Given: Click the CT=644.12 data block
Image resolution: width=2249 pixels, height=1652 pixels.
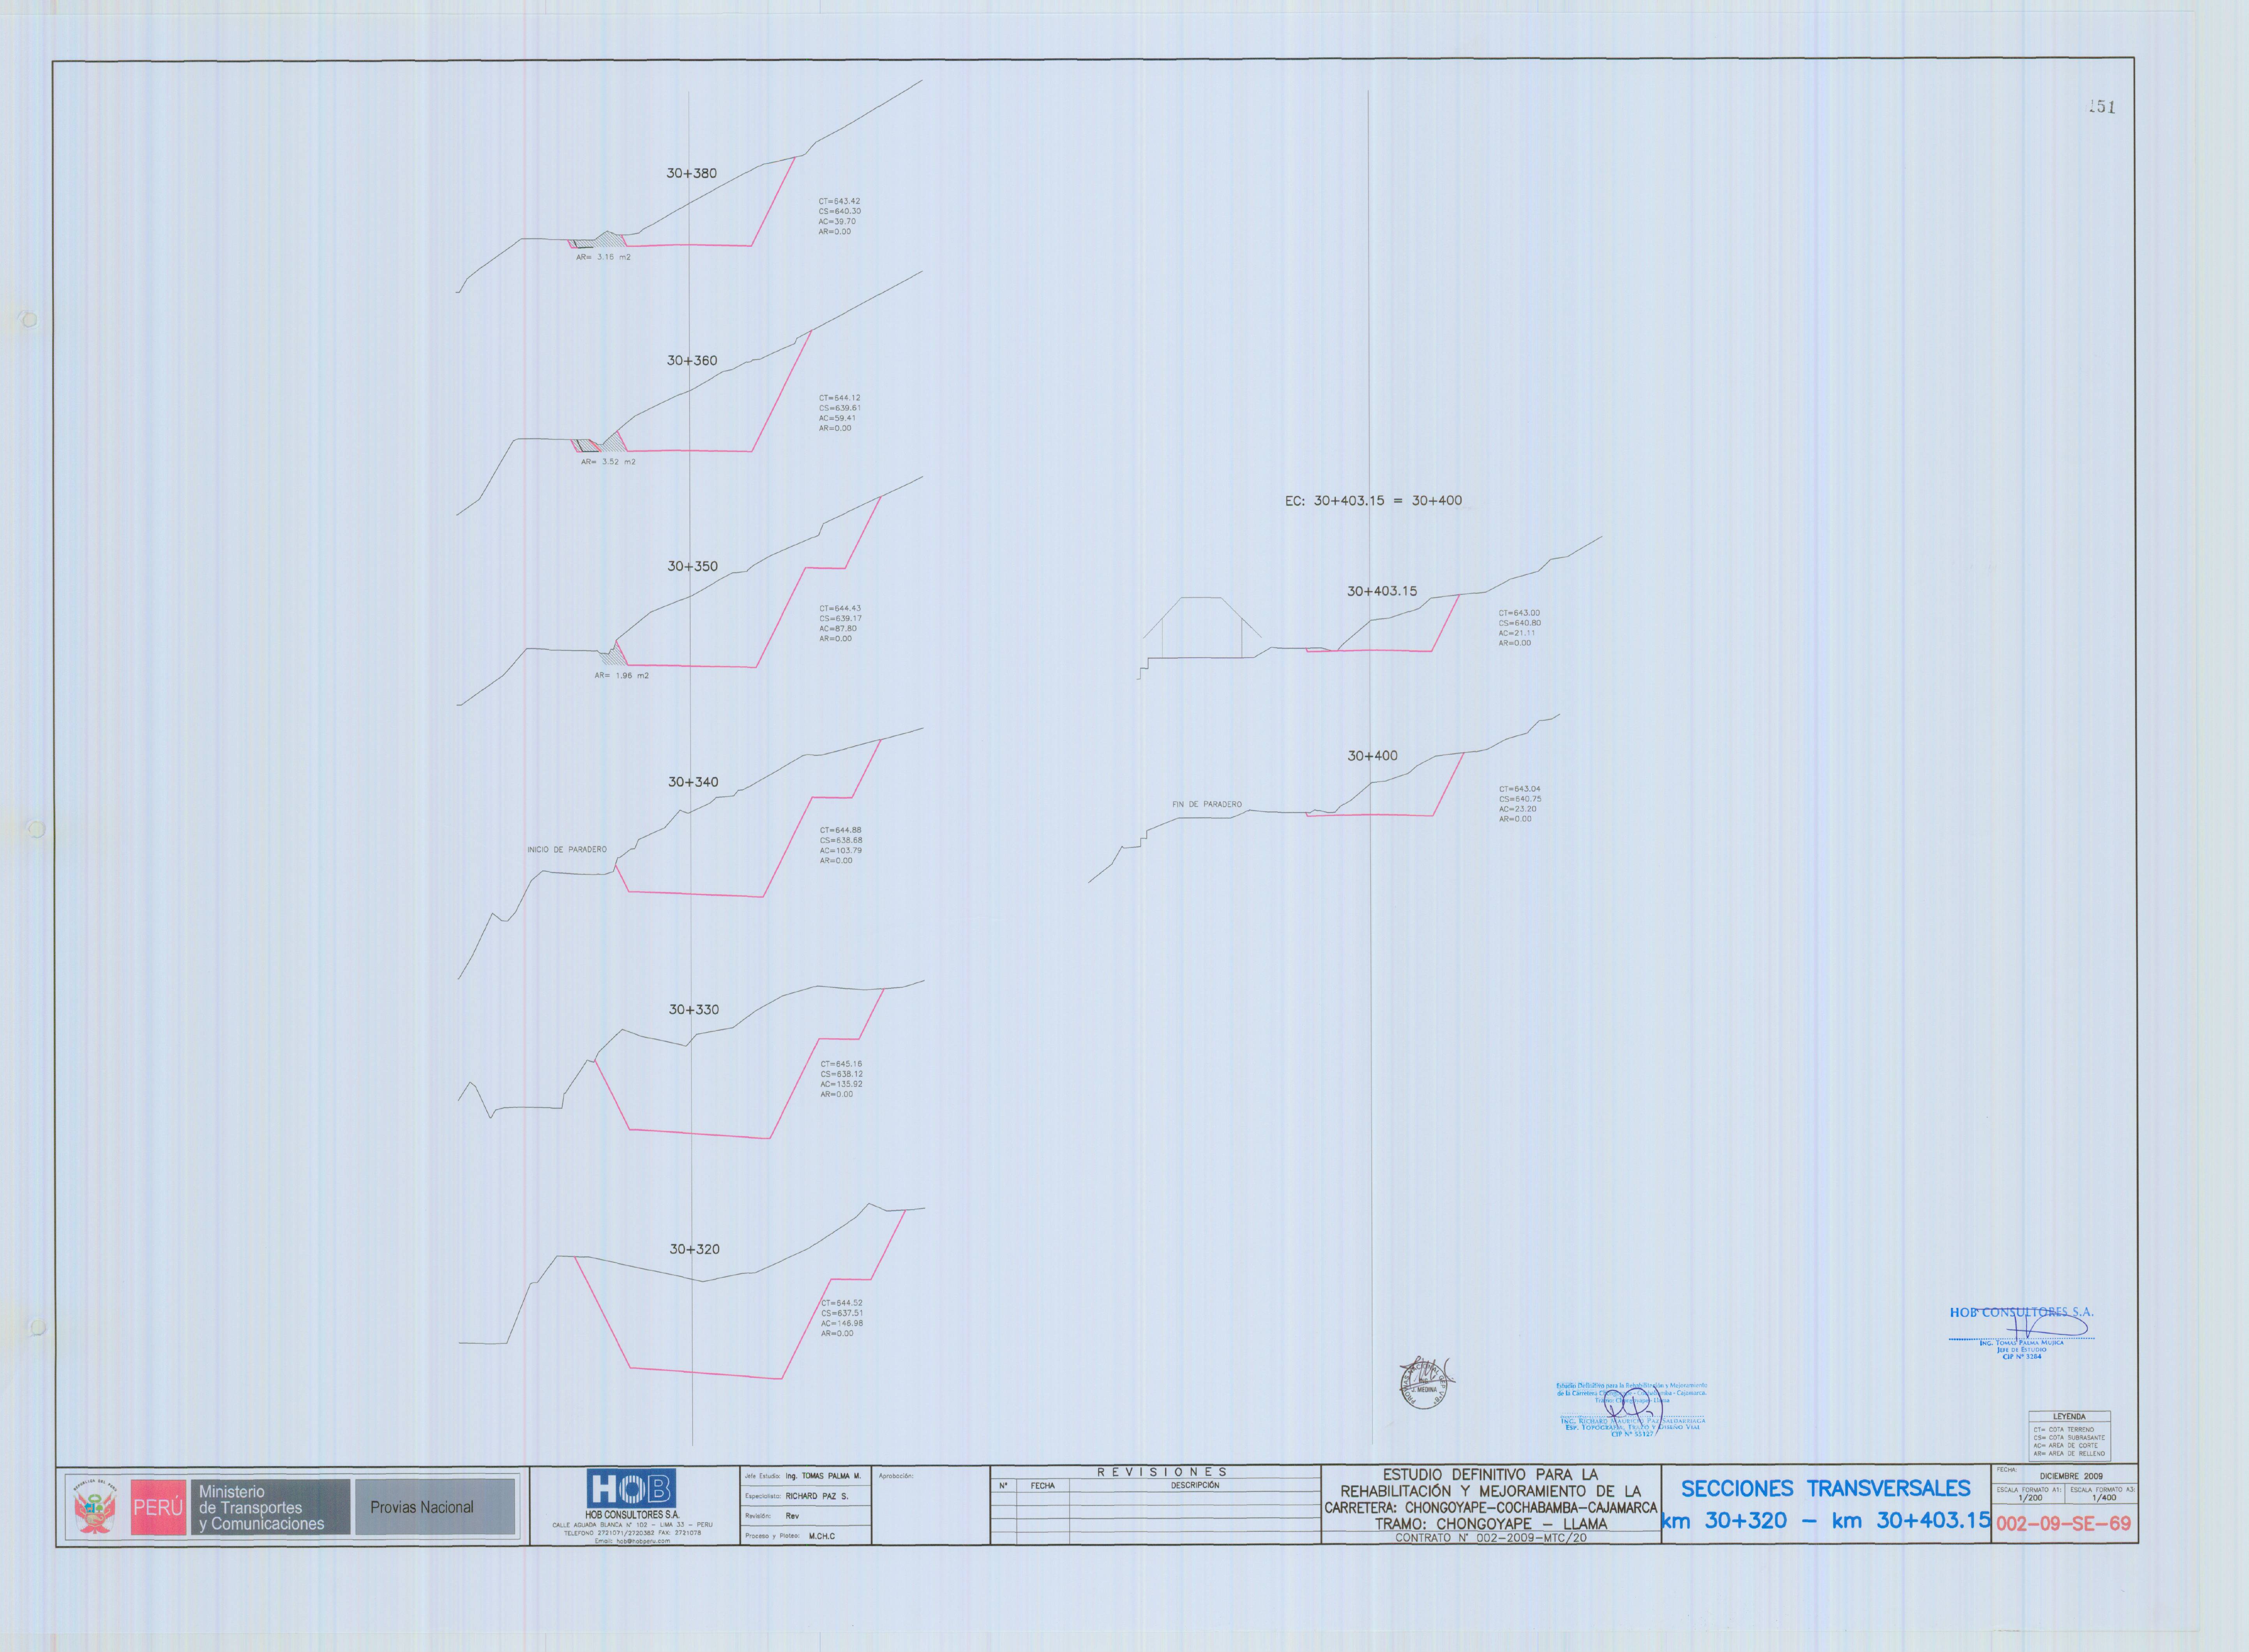Looking at the screenshot, I should (840, 413).
